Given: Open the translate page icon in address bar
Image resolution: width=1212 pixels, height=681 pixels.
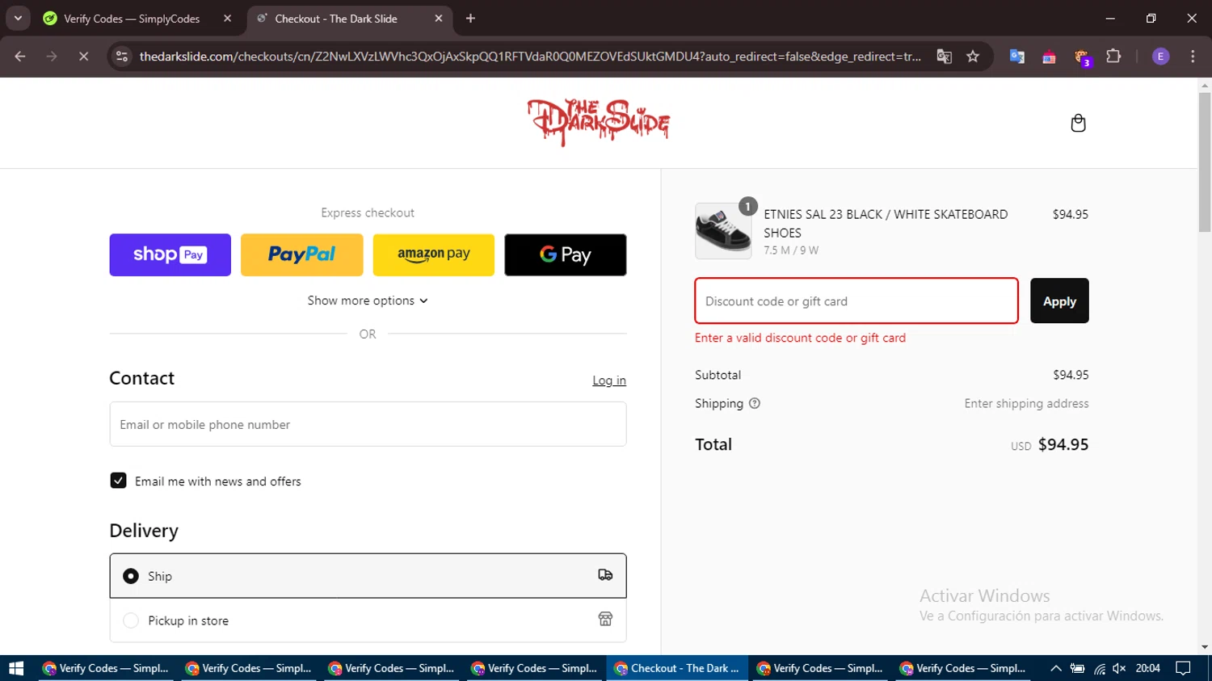Looking at the screenshot, I should click(944, 57).
